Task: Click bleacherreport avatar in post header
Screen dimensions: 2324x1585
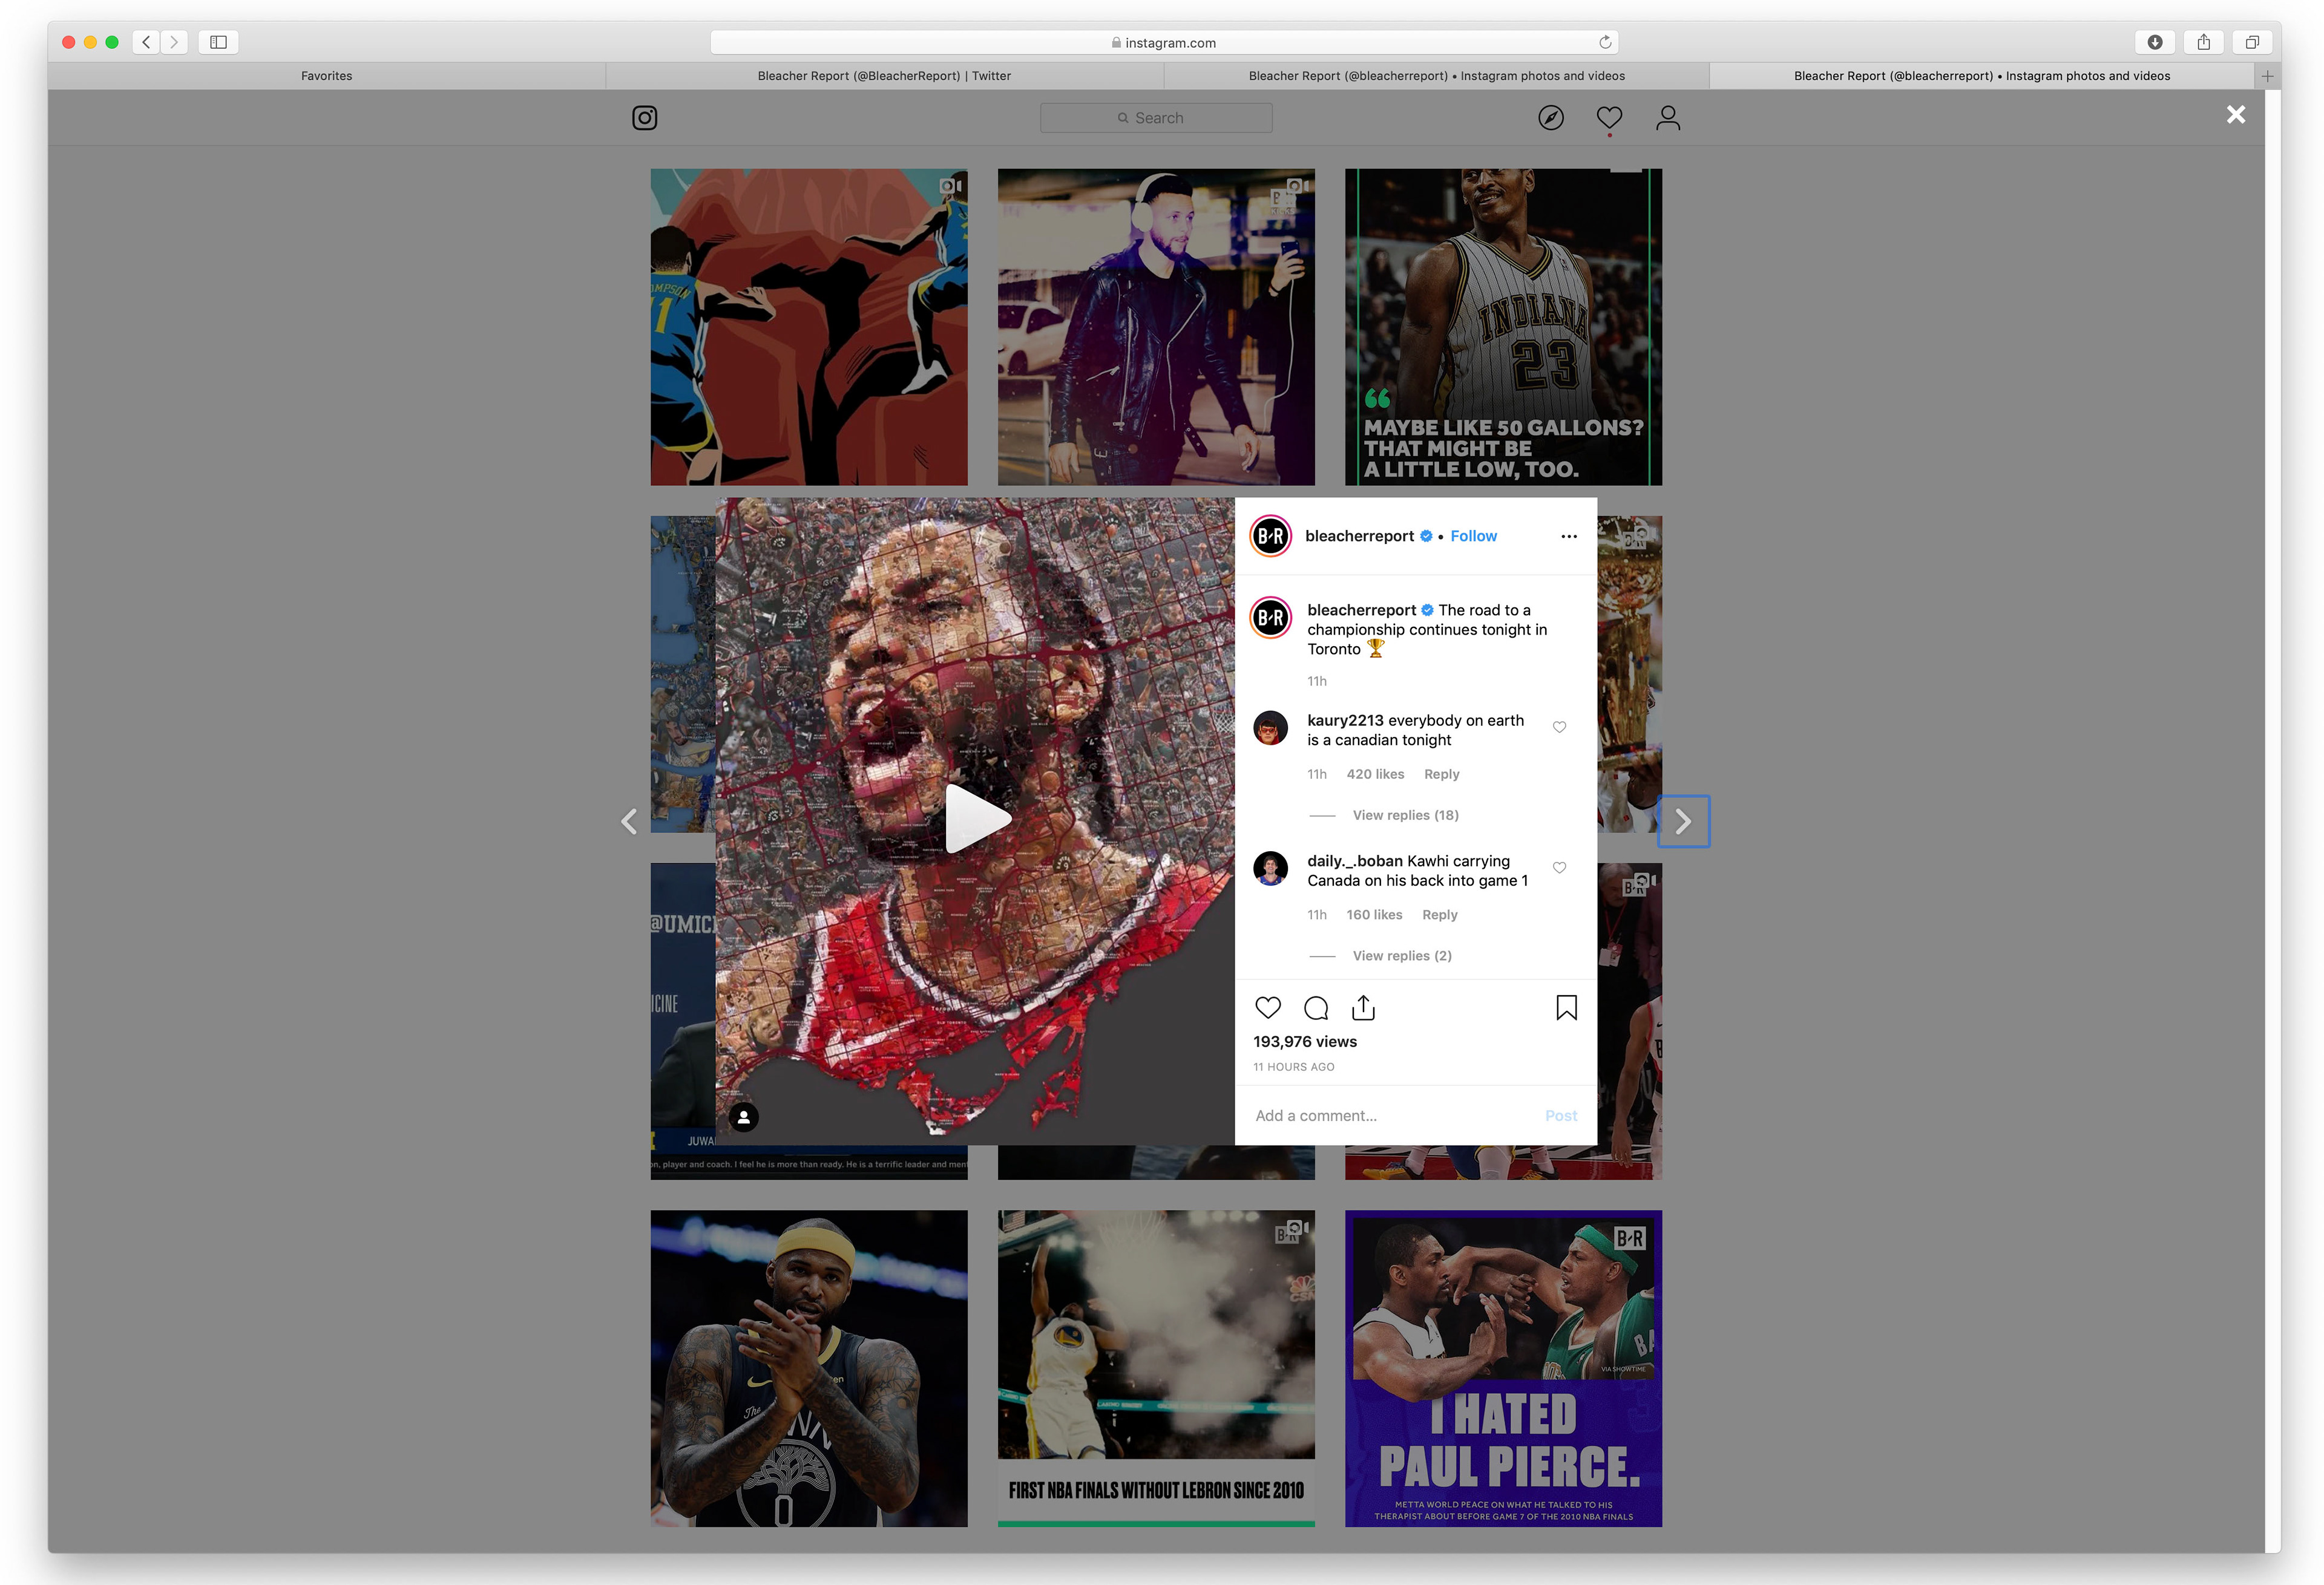Action: (x=1271, y=535)
